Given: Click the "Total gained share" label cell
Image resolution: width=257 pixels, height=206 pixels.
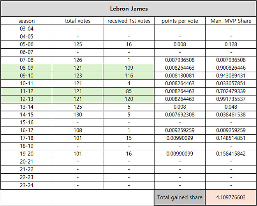Looking at the screenshot, I should (x=180, y=197).
